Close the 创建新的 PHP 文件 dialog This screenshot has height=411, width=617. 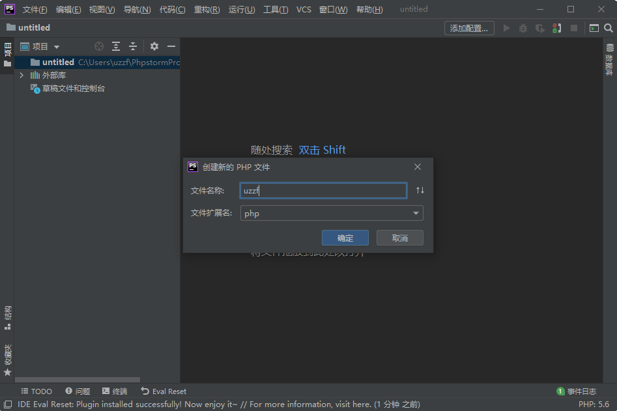[x=418, y=167]
